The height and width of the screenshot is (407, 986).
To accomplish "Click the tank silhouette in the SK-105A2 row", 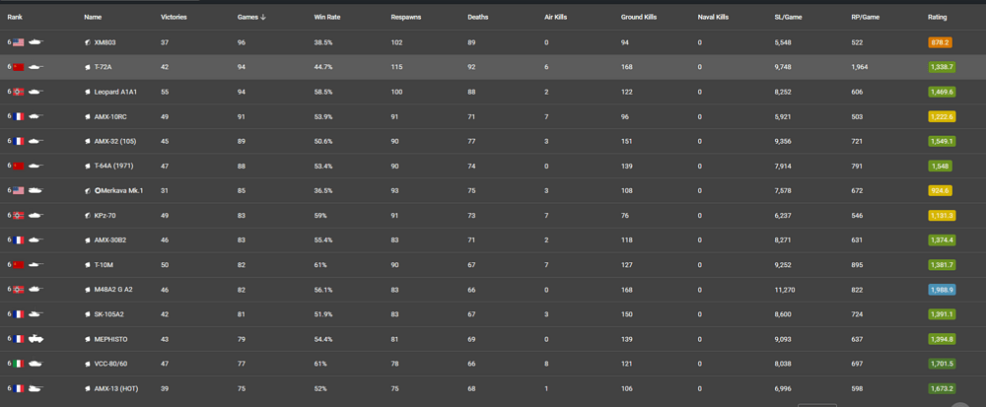I will [35, 314].
